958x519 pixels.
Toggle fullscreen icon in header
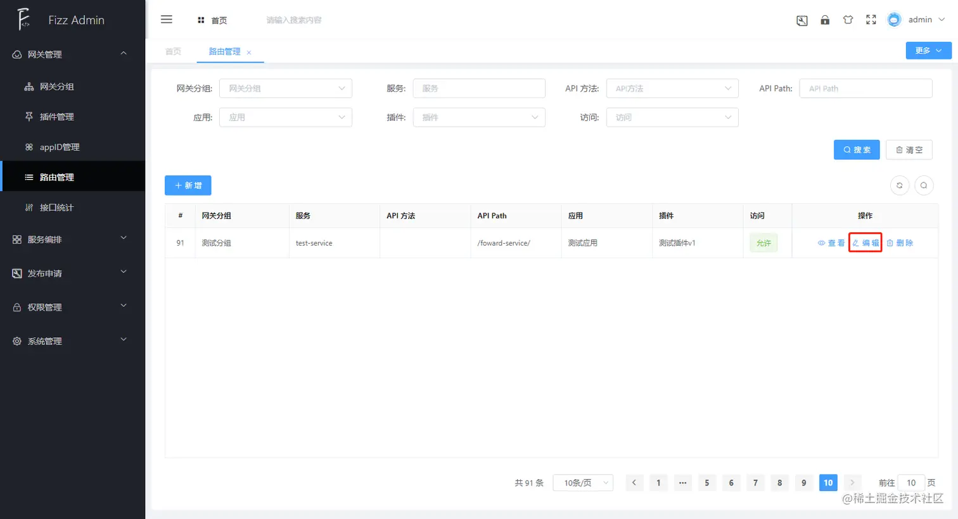pos(871,20)
